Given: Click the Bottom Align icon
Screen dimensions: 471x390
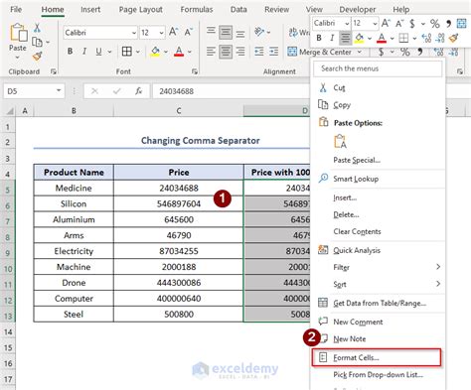Looking at the screenshot, I should point(240,33).
